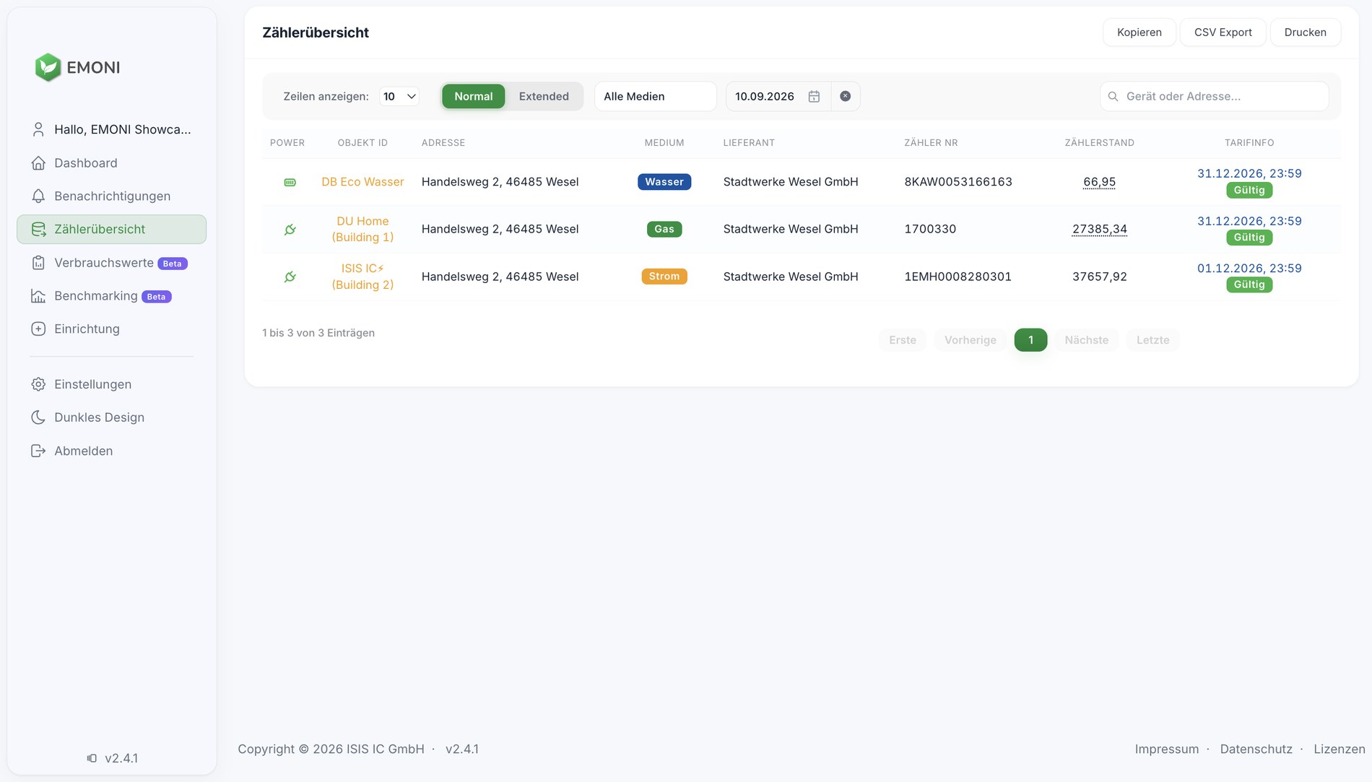Clear the date with the X icon
This screenshot has width=1372, height=782.
click(x=846, y=97)
